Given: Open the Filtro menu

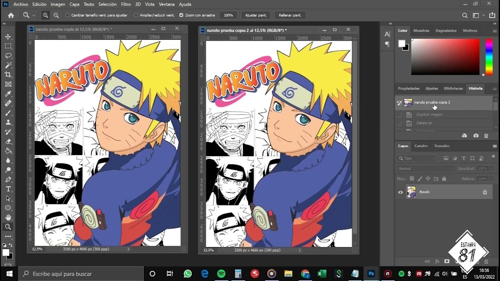Looking at the screenshot, I should [126, 4].
